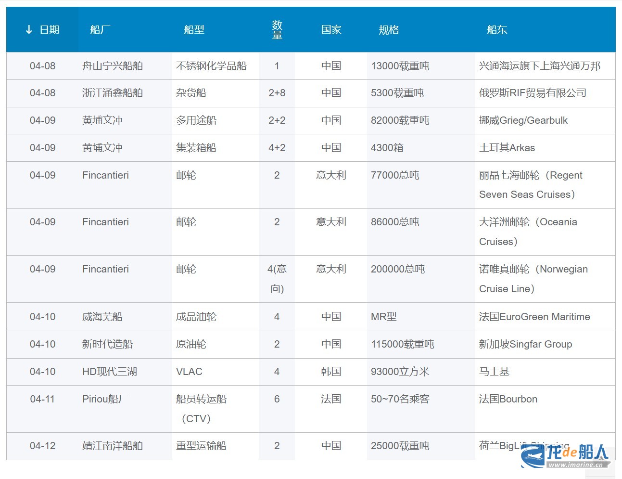The height and width of the screenshot is (479, 622).
Task: Sort table by the 船厂 column header
Action: pyautogui.click(x=100, y=30)
